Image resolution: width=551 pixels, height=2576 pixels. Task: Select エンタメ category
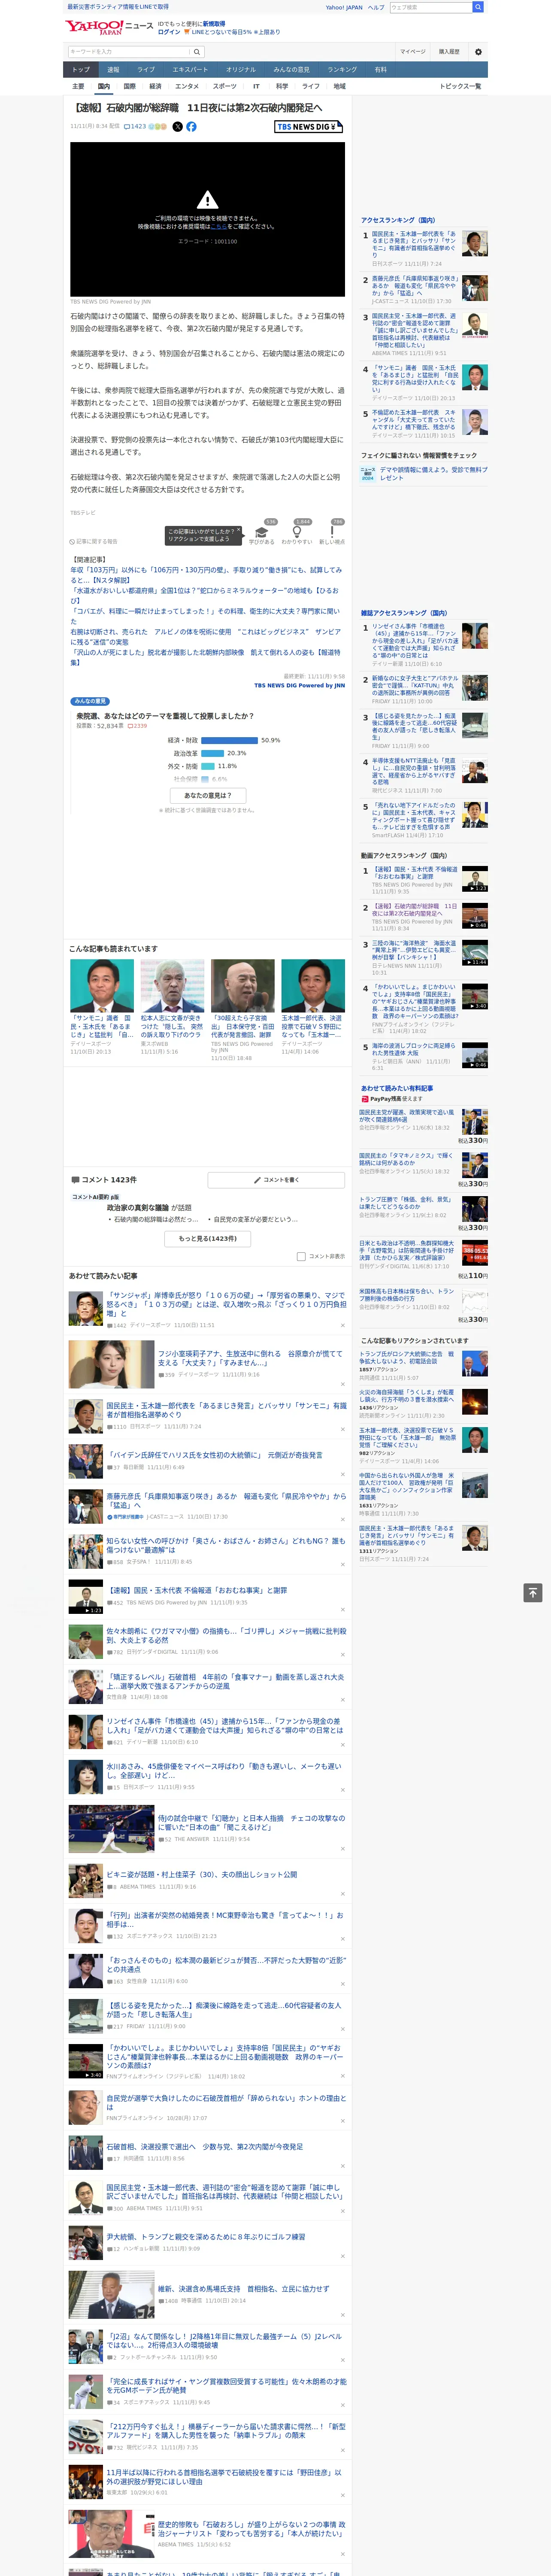187,86
